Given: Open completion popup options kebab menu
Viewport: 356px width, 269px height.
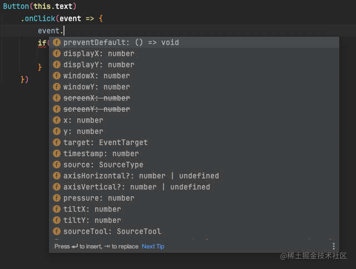Looking at the screenshot, I should pyautogui.click(x=334, y=246).
